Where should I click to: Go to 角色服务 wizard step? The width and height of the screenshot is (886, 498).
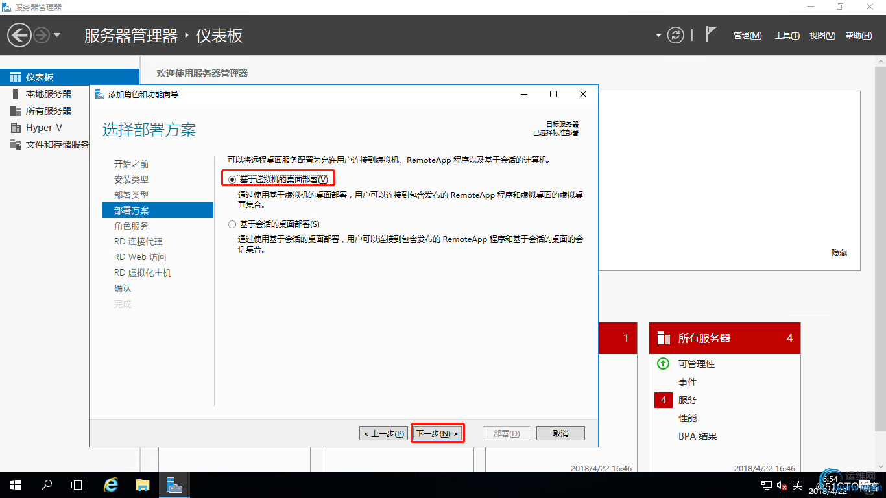(131, 226)
